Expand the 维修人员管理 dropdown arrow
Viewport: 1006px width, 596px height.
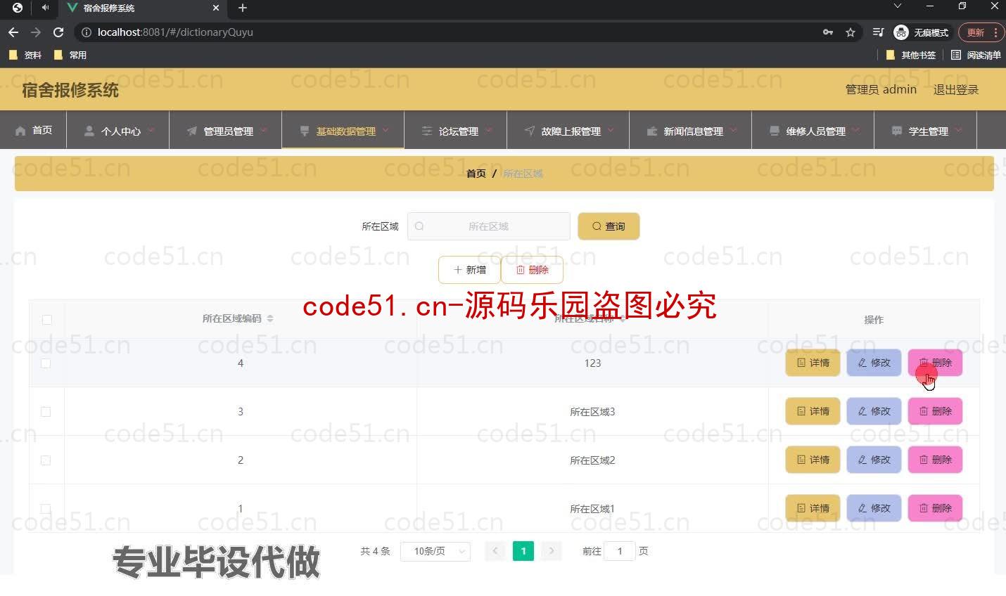tap(855, 130)
